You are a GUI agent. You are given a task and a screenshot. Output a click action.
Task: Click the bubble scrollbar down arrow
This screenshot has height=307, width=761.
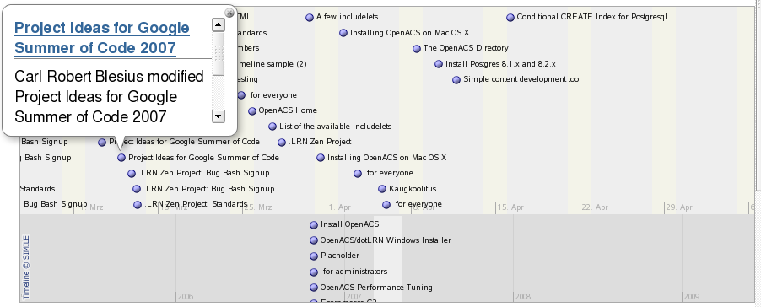tap(219, 116)
